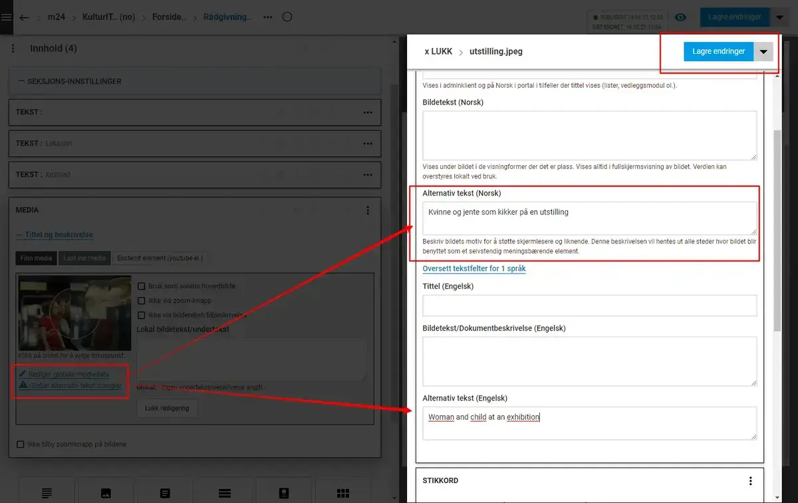Tick 'Ikke tilby zoomknapp på bildene' checkbox

tap(21, 444)
